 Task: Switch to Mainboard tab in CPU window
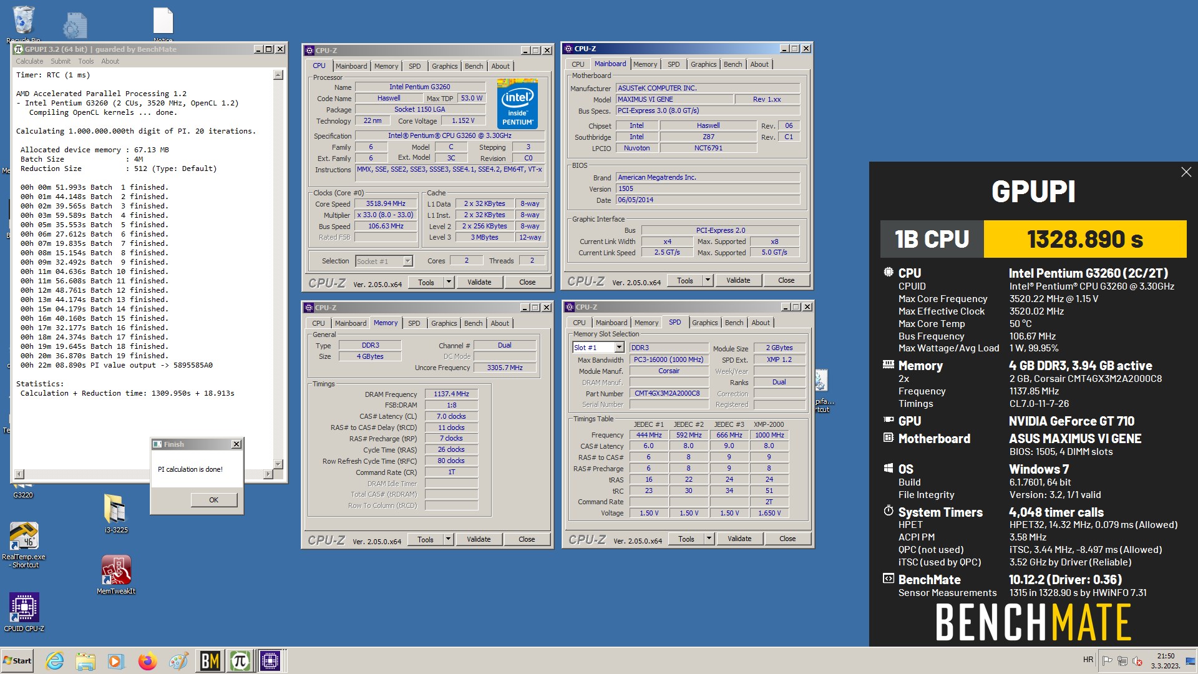pyautogui.click(x=351, y=66)
